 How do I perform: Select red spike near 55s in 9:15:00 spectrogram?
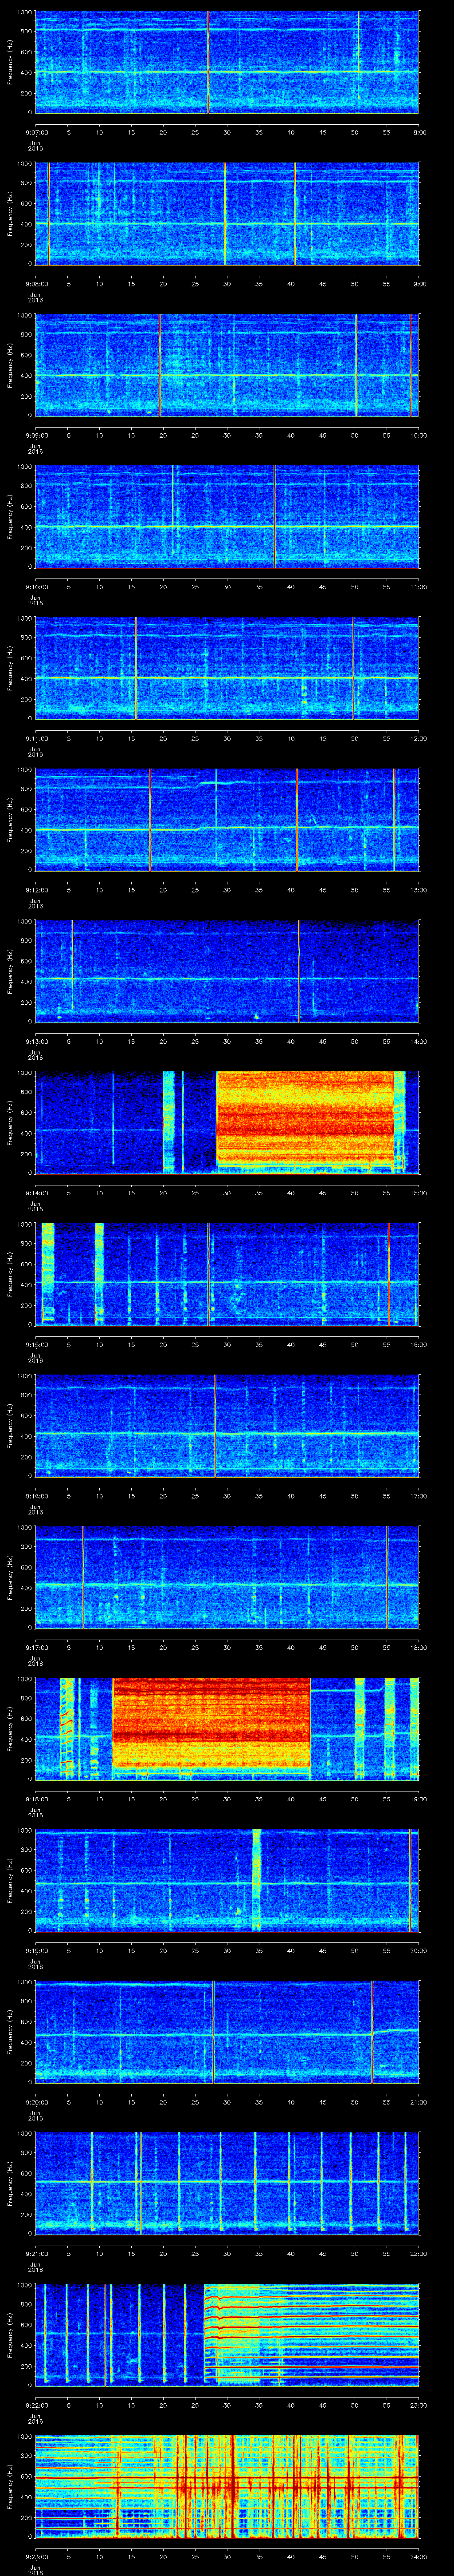(x=389, y=1274)
